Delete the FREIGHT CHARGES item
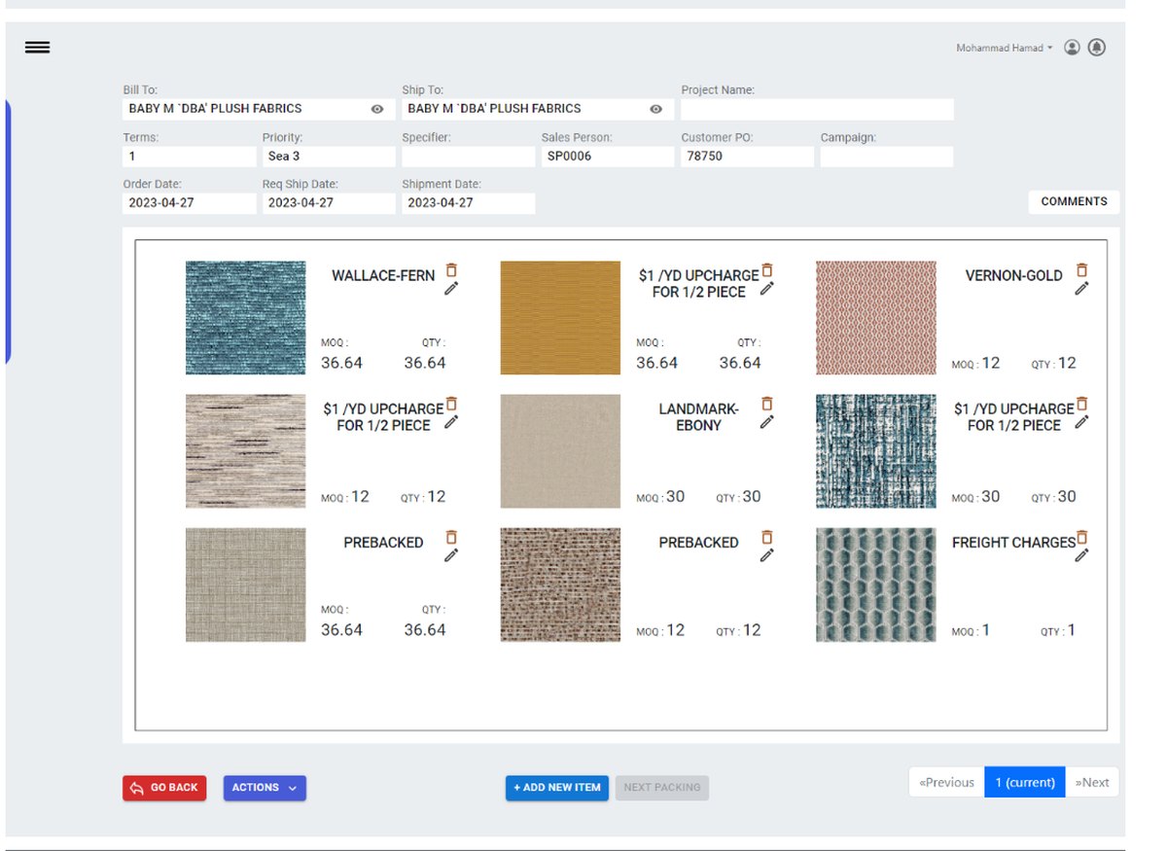1167x851 pixels. coord(1081,537)
